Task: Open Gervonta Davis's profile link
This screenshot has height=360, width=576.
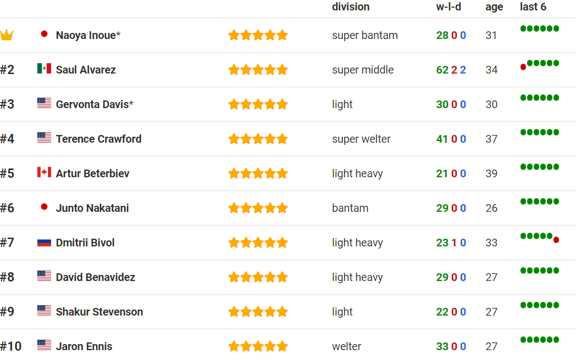Action: click(92, 104)
